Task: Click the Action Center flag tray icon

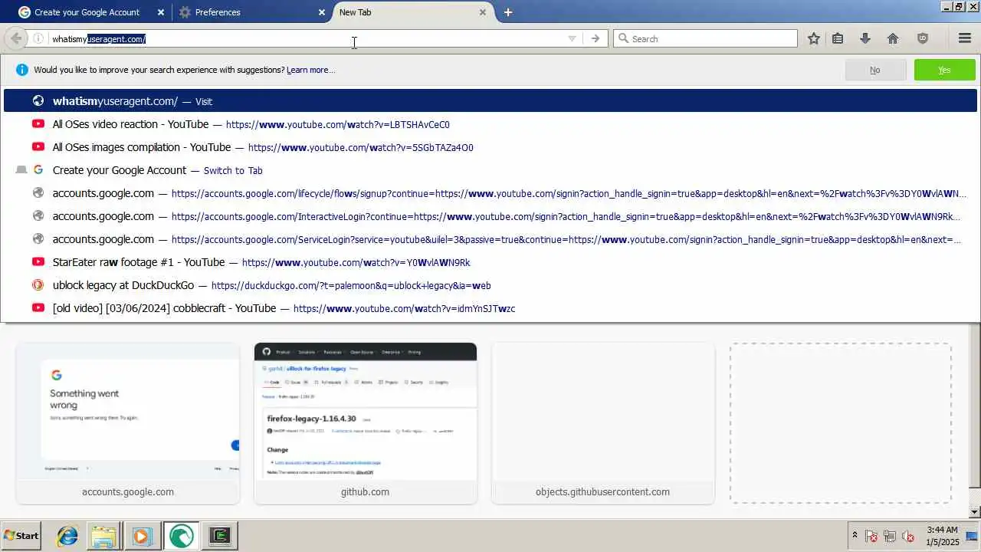Action: point(871,536)
